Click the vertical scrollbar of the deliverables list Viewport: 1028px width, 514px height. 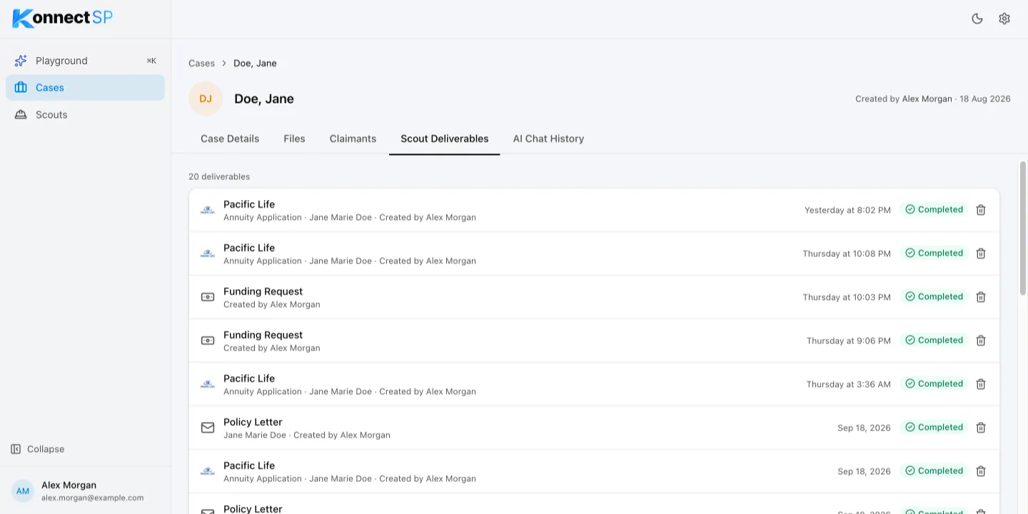(1022, 228)
